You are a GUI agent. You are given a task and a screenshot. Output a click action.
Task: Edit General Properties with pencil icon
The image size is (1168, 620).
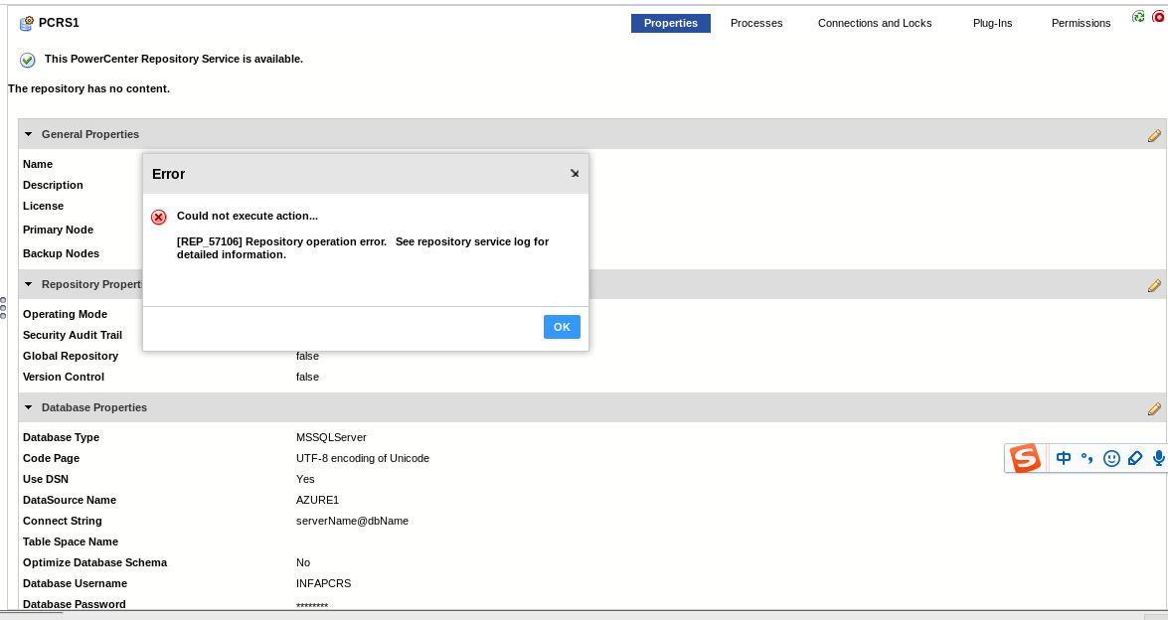point(1155,135)
